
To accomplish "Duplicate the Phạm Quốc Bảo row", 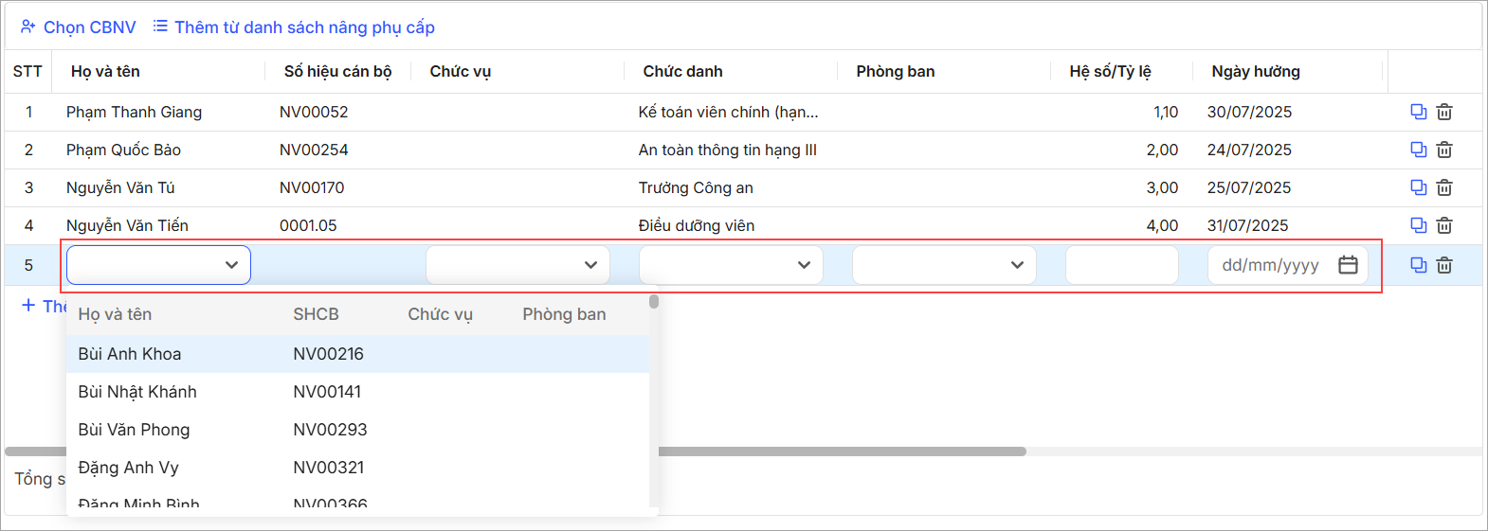I will [1419, 150].
